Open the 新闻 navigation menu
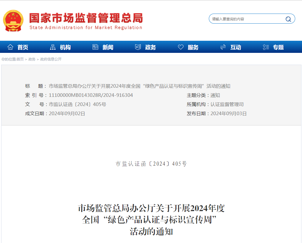This screenshot has height=243, width=302. [108, 47]
